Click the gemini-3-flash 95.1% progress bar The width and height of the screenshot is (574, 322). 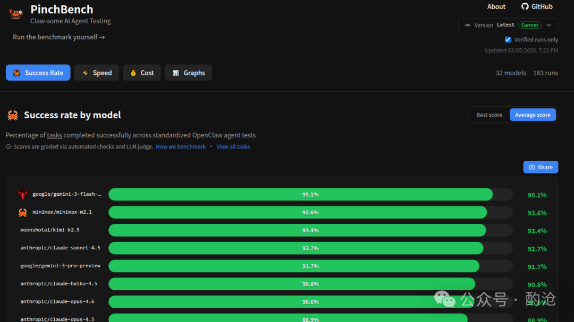[x=310, y=195]
